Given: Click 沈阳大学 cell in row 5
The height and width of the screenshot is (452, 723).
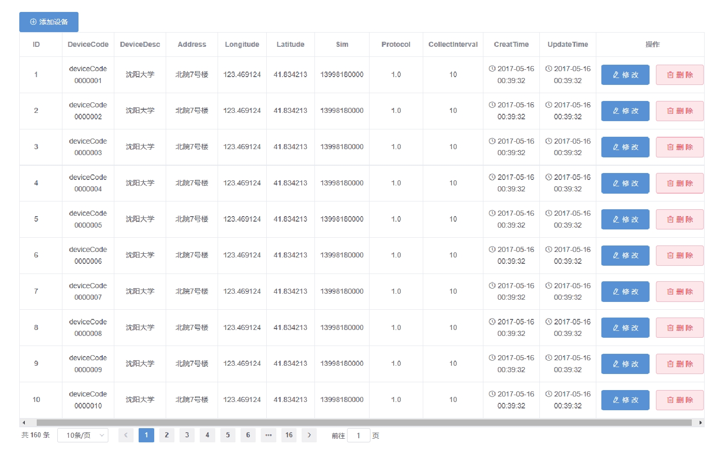Looking at the screenshot, I should coord(140,219).
